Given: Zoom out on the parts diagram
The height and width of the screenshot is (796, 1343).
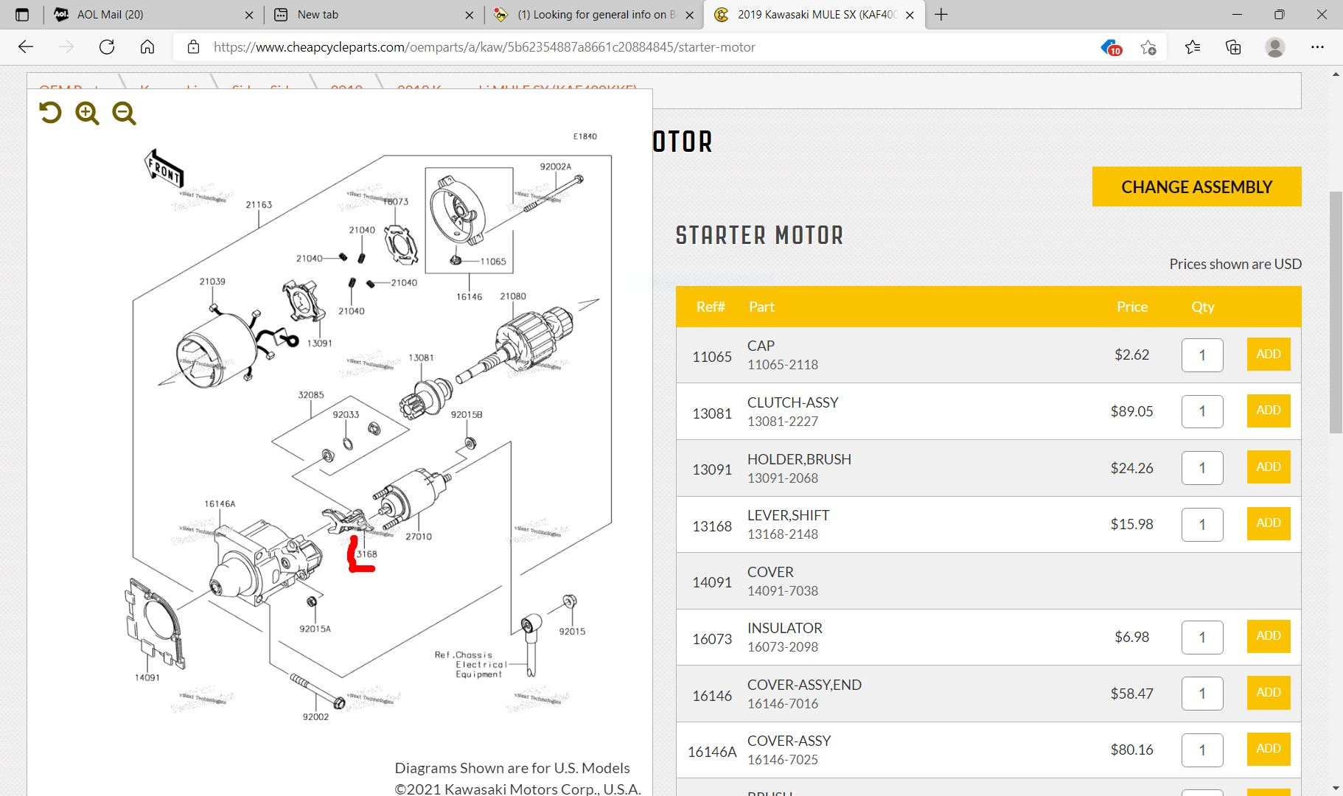Looking at the screenshot, I should pyautogui.click(x=124, y=113).
